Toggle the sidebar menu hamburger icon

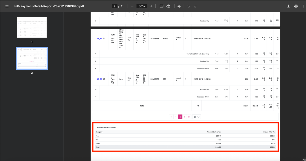(x=7, y=6)
